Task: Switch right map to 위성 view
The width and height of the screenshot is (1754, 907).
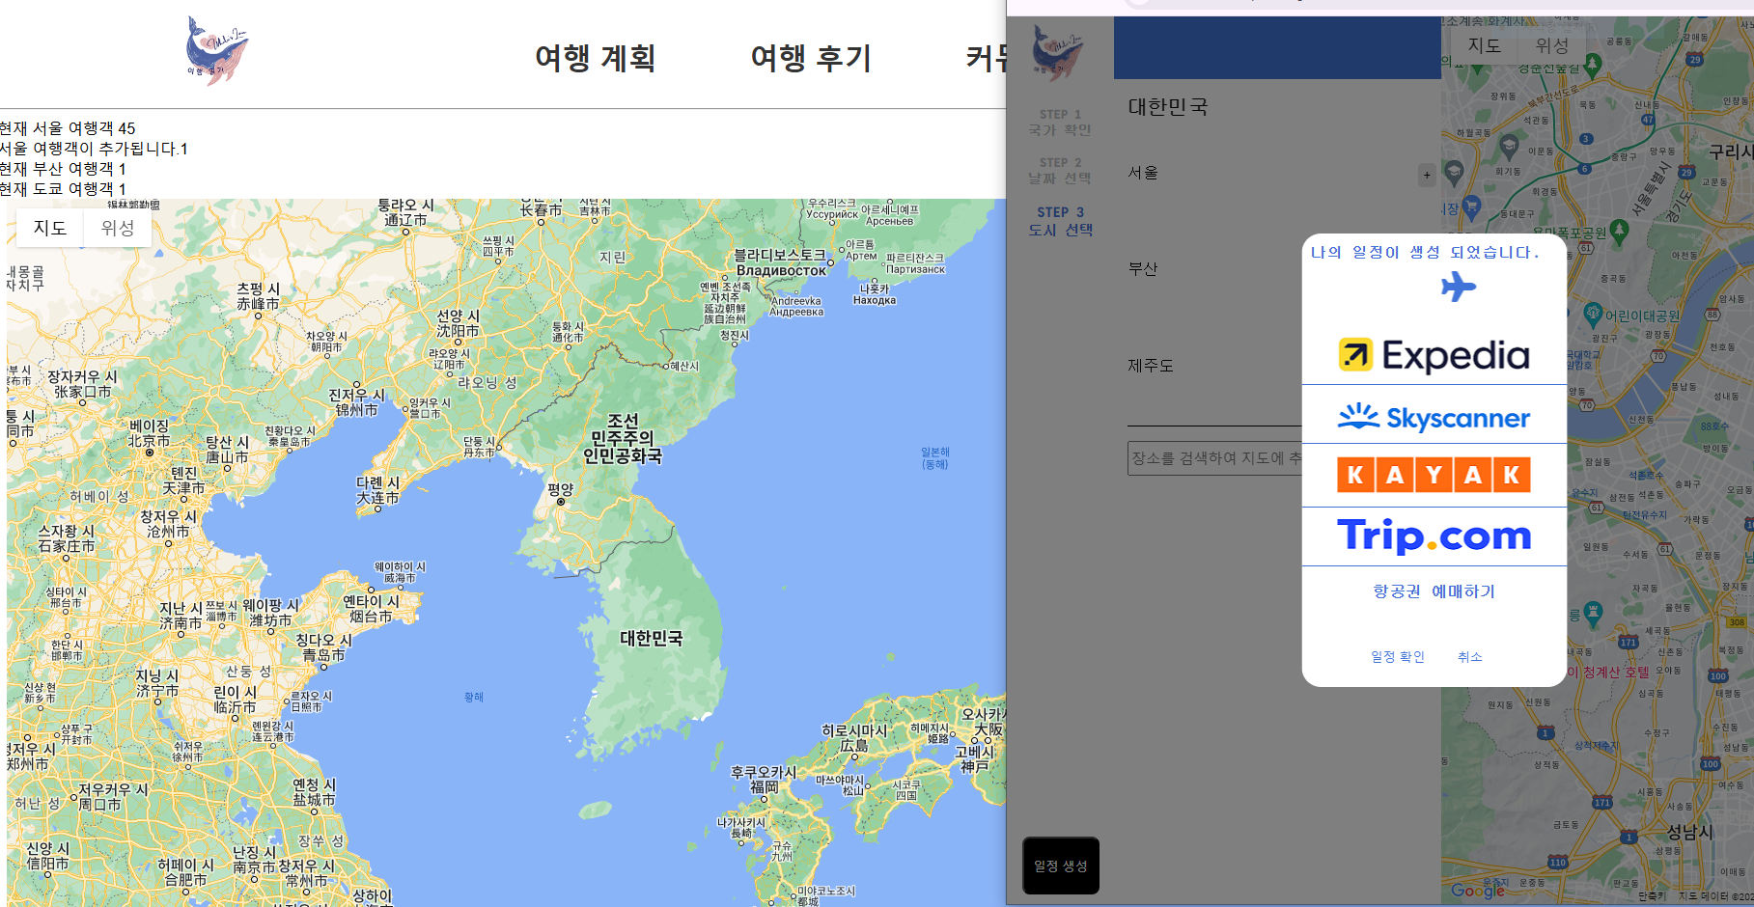Action: coord(1552,45)
